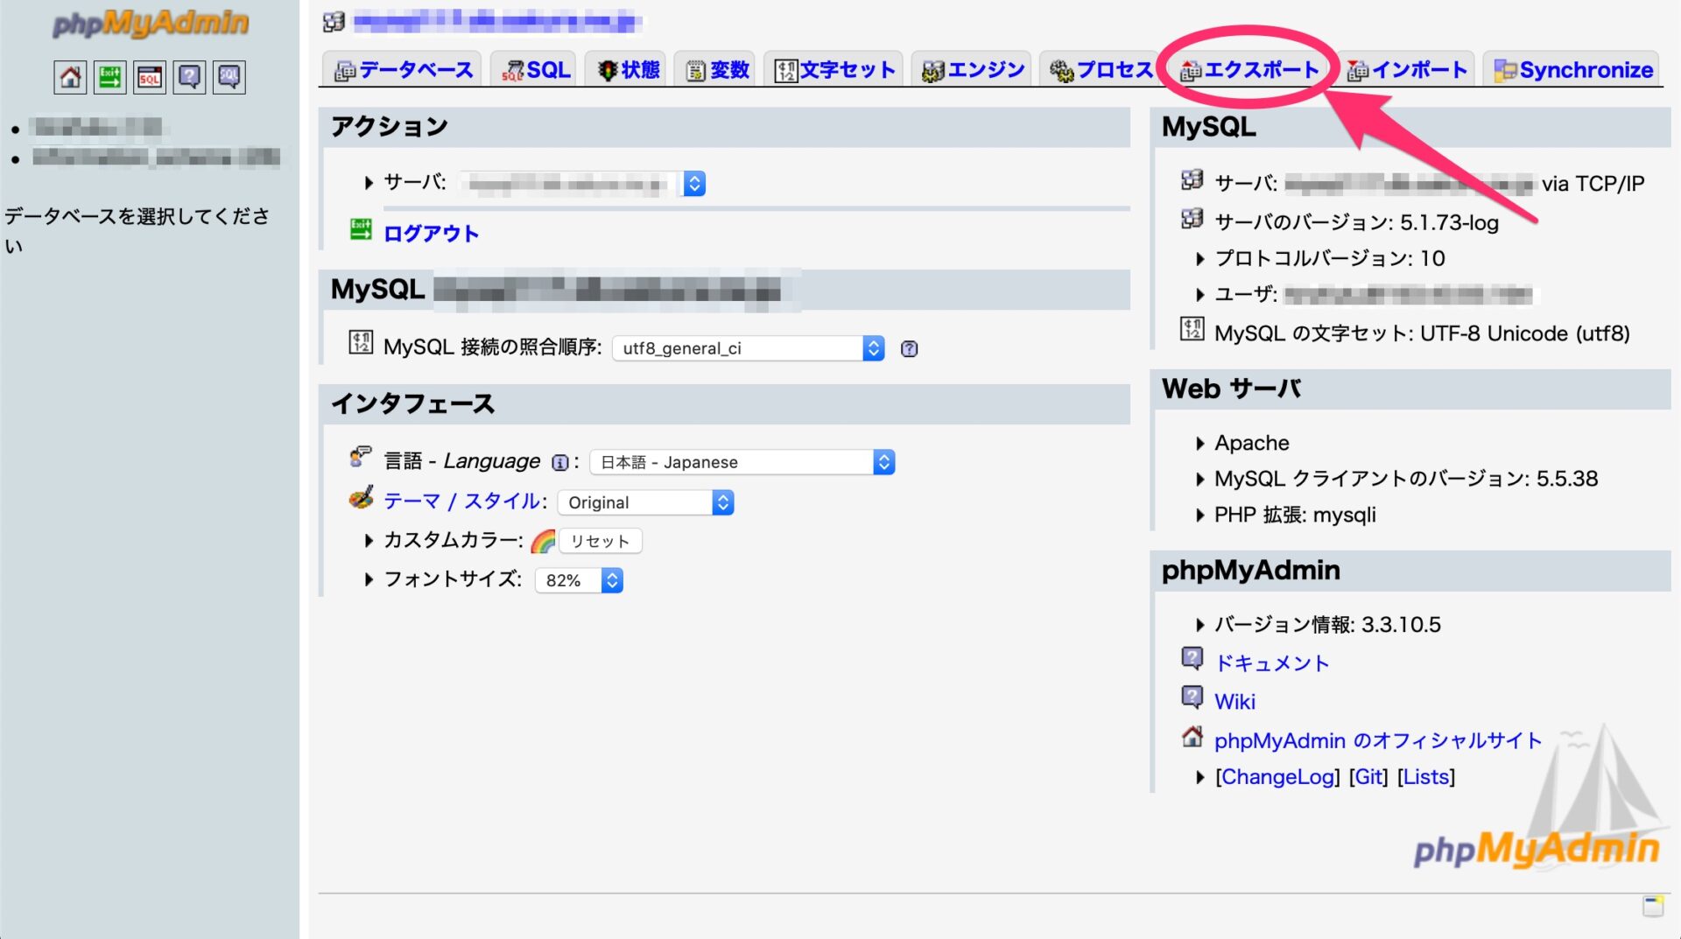Open the 82% font size dropdown

tap(579, 580)
